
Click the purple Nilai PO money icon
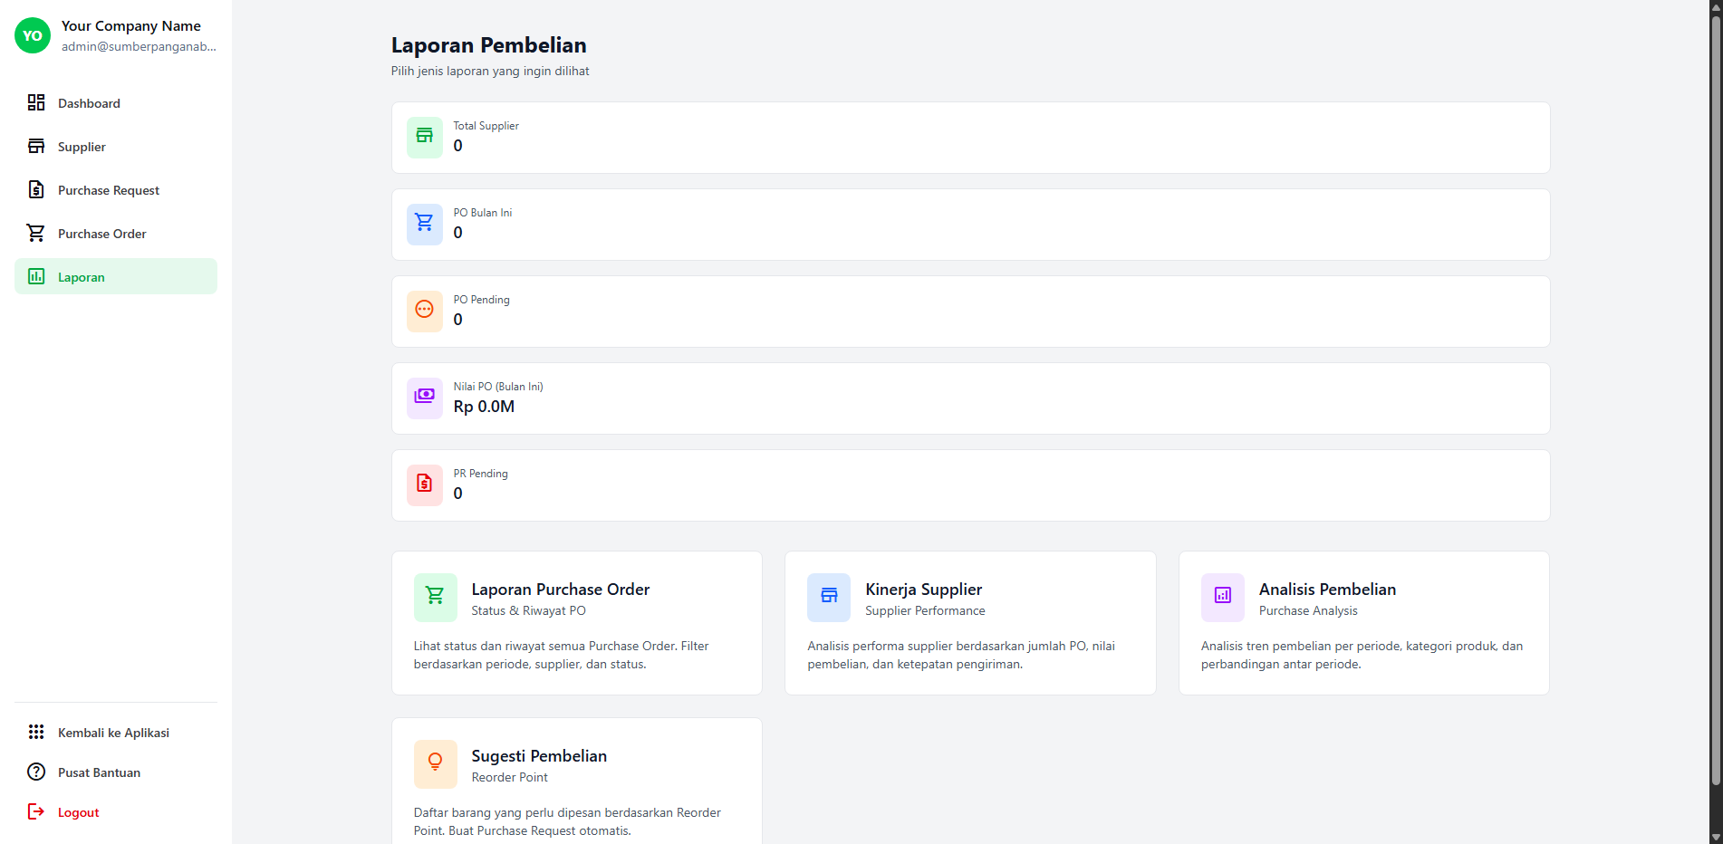(x=424, y=398)
